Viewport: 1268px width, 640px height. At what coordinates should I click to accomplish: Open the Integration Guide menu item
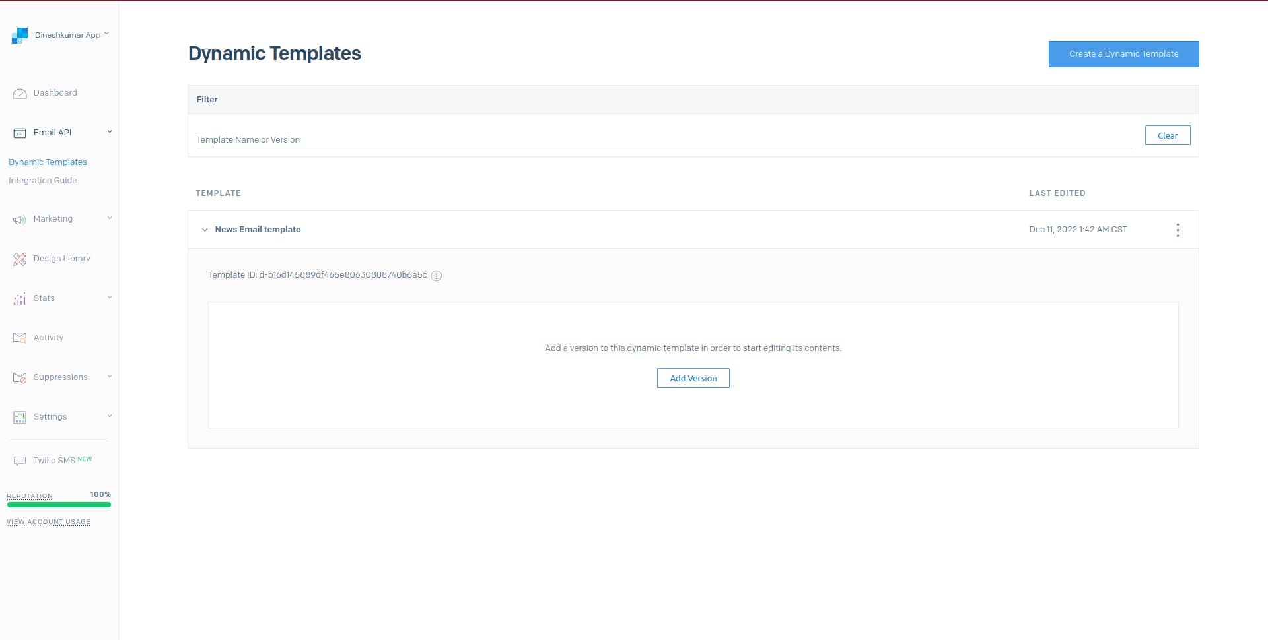43,181
